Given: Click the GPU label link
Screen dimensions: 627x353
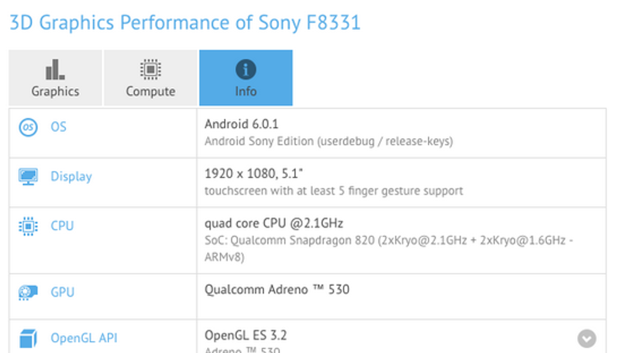Looking at the screenshot, I should (x=62, y=292).
